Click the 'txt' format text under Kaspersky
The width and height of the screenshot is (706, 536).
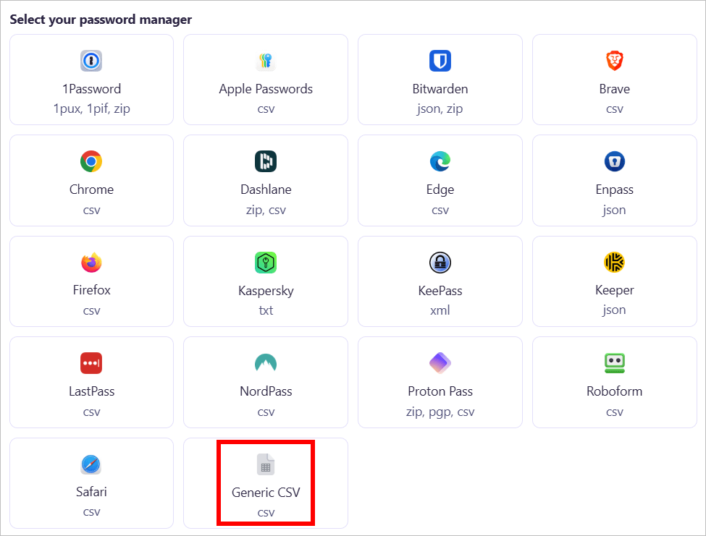266,310
